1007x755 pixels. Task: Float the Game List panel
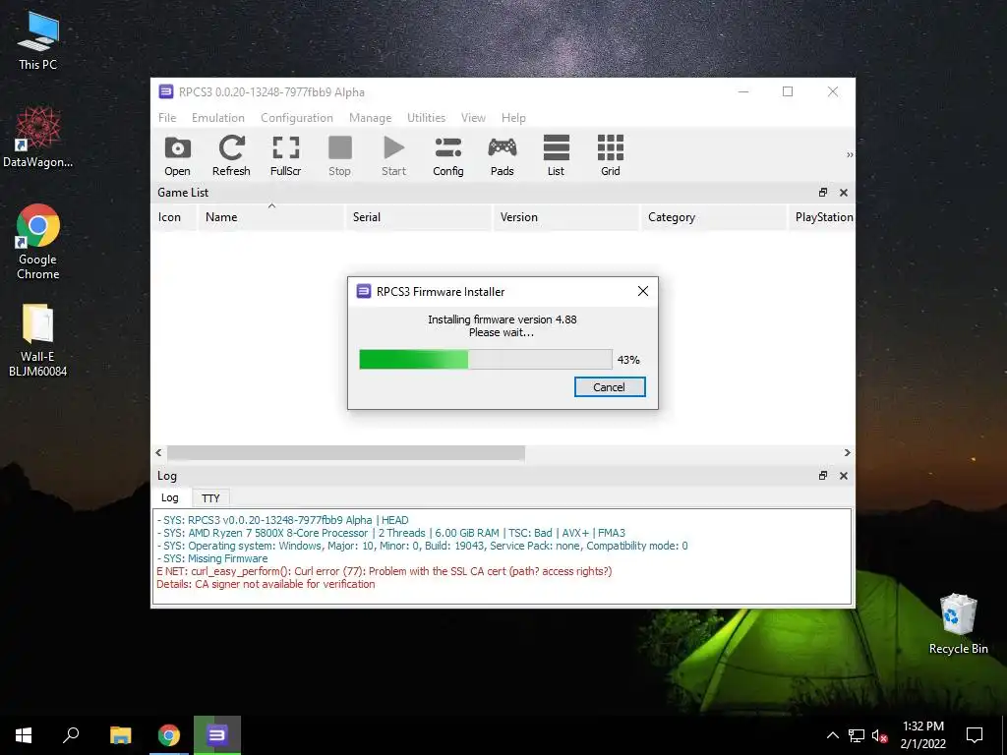(x=823, y=193)
